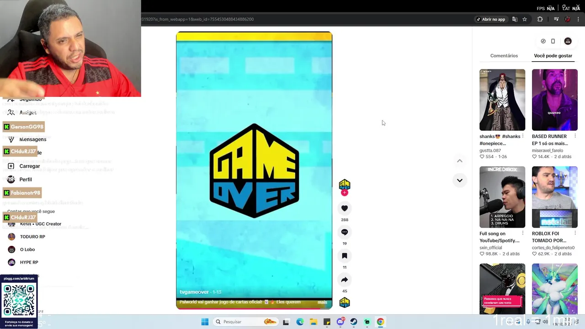Open the gustta.087 author link
Screen dimensions: 585x329
coord(490,150)
